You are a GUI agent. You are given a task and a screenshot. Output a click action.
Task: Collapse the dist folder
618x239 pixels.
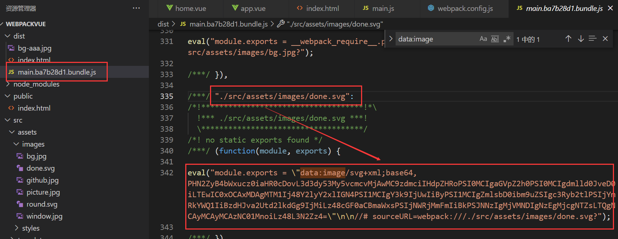(x=19, y=36)
